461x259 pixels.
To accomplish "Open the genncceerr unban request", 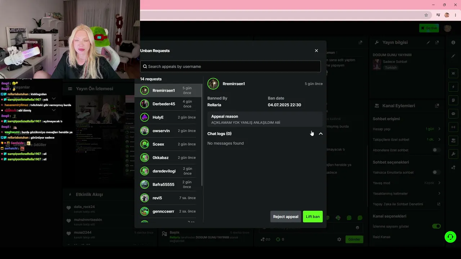I will [x=168, y=211].
